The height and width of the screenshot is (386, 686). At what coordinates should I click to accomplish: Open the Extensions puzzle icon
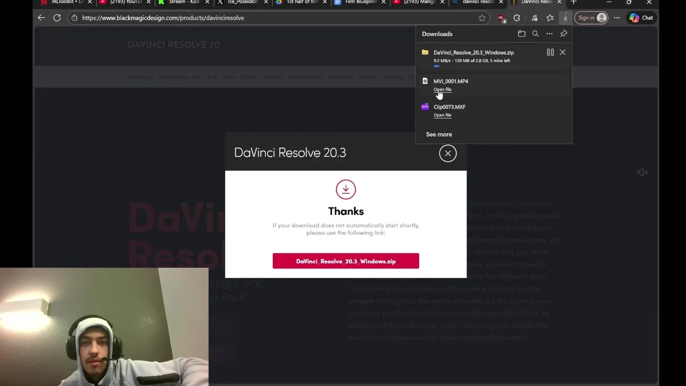pos(517,18)
